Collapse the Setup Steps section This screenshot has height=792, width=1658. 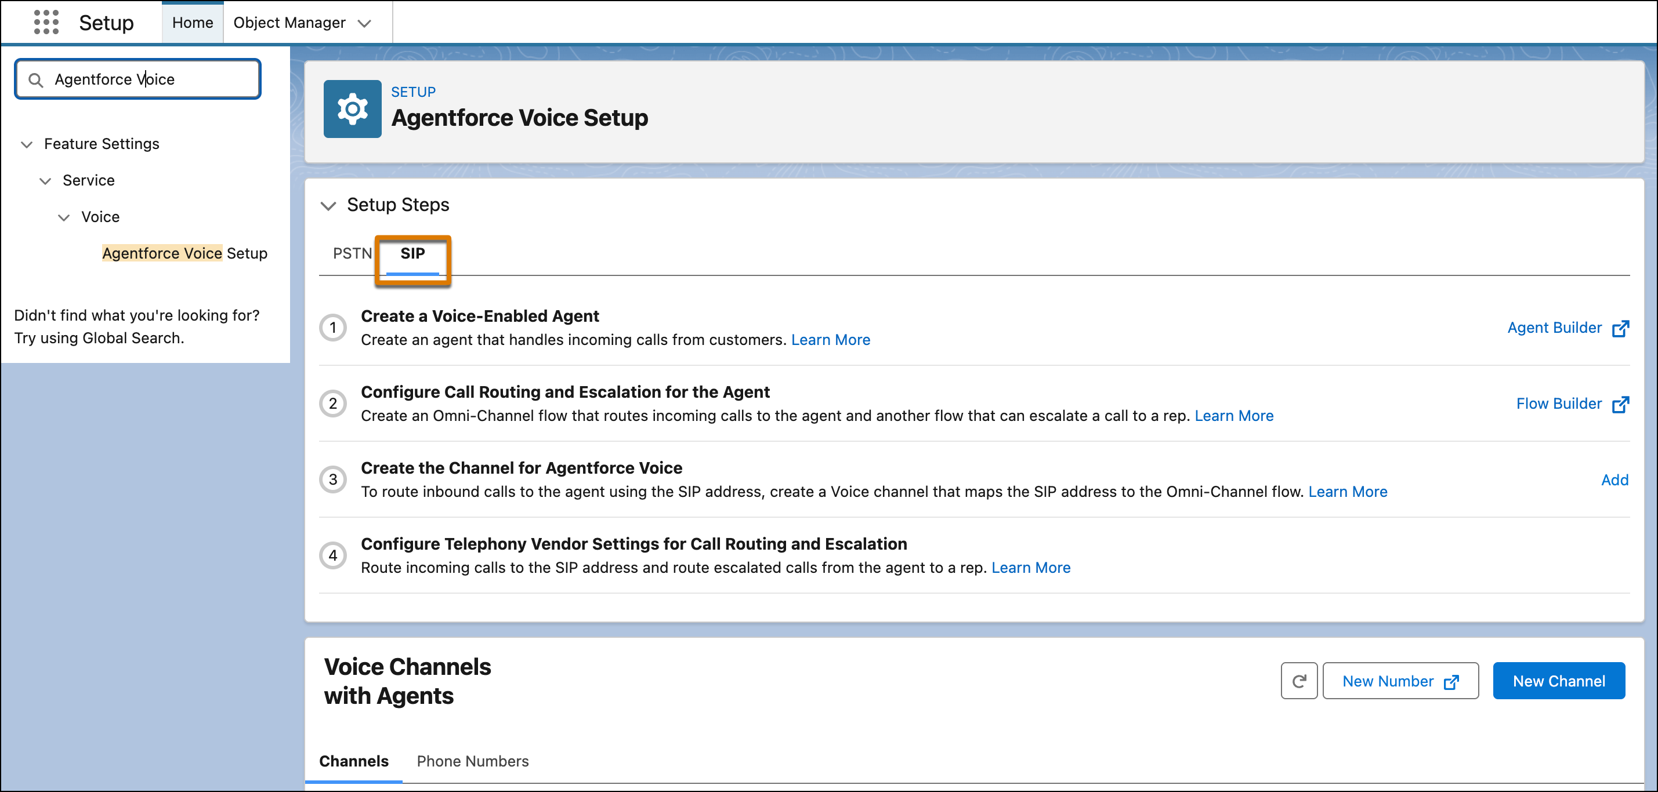click(328, 205)
